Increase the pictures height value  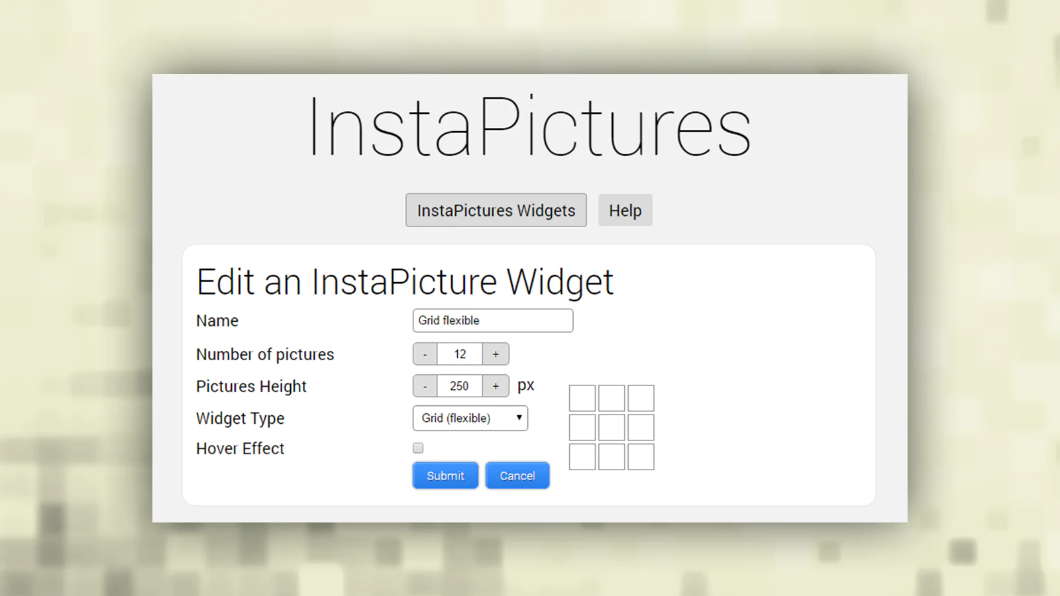tap(496, 386)
